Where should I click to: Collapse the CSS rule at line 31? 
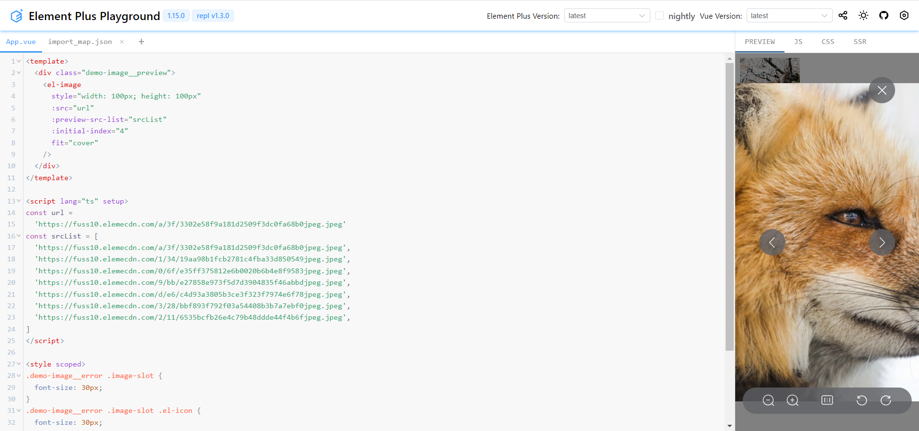pyautogui.click(x=19, y=410)
